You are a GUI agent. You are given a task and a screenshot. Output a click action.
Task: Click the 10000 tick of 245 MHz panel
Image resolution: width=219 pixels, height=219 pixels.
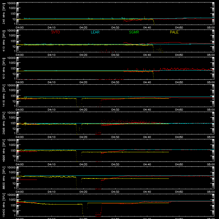point(11,3)
